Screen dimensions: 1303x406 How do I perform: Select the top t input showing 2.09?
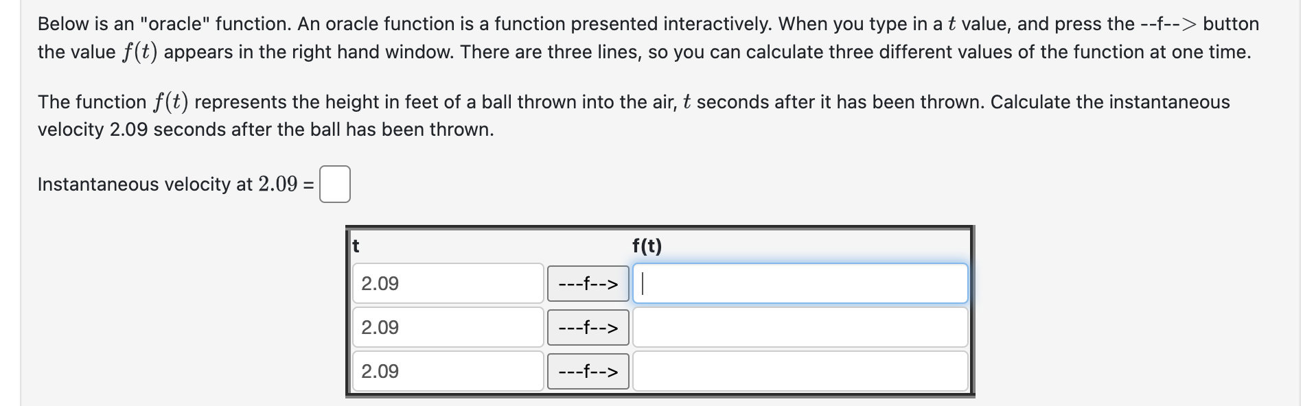(x=446, y=283)
